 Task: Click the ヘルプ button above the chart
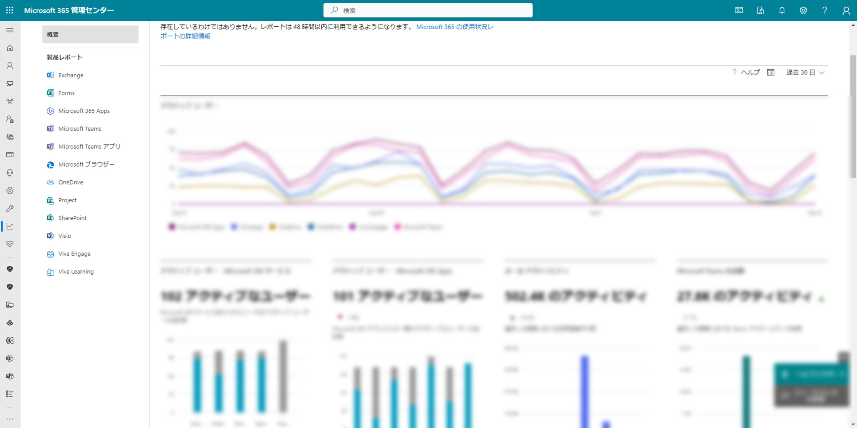(x=746, y=72)
